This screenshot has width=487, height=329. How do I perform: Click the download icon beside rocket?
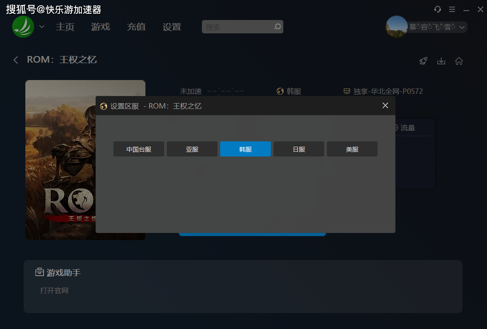tap(441, 61)
